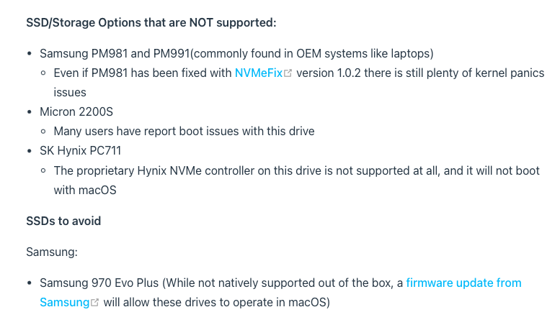Click the bullet before Samsung PM981 and PM991
This screenshot has height=325, width=560.
30,54
